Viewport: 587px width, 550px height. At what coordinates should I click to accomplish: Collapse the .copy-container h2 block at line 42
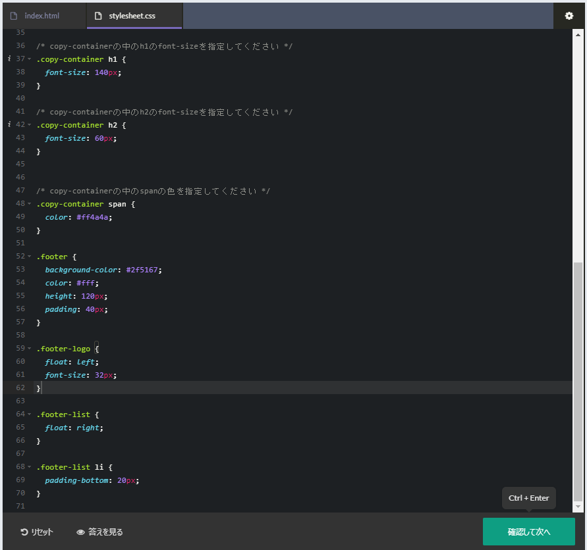(29, 124)
